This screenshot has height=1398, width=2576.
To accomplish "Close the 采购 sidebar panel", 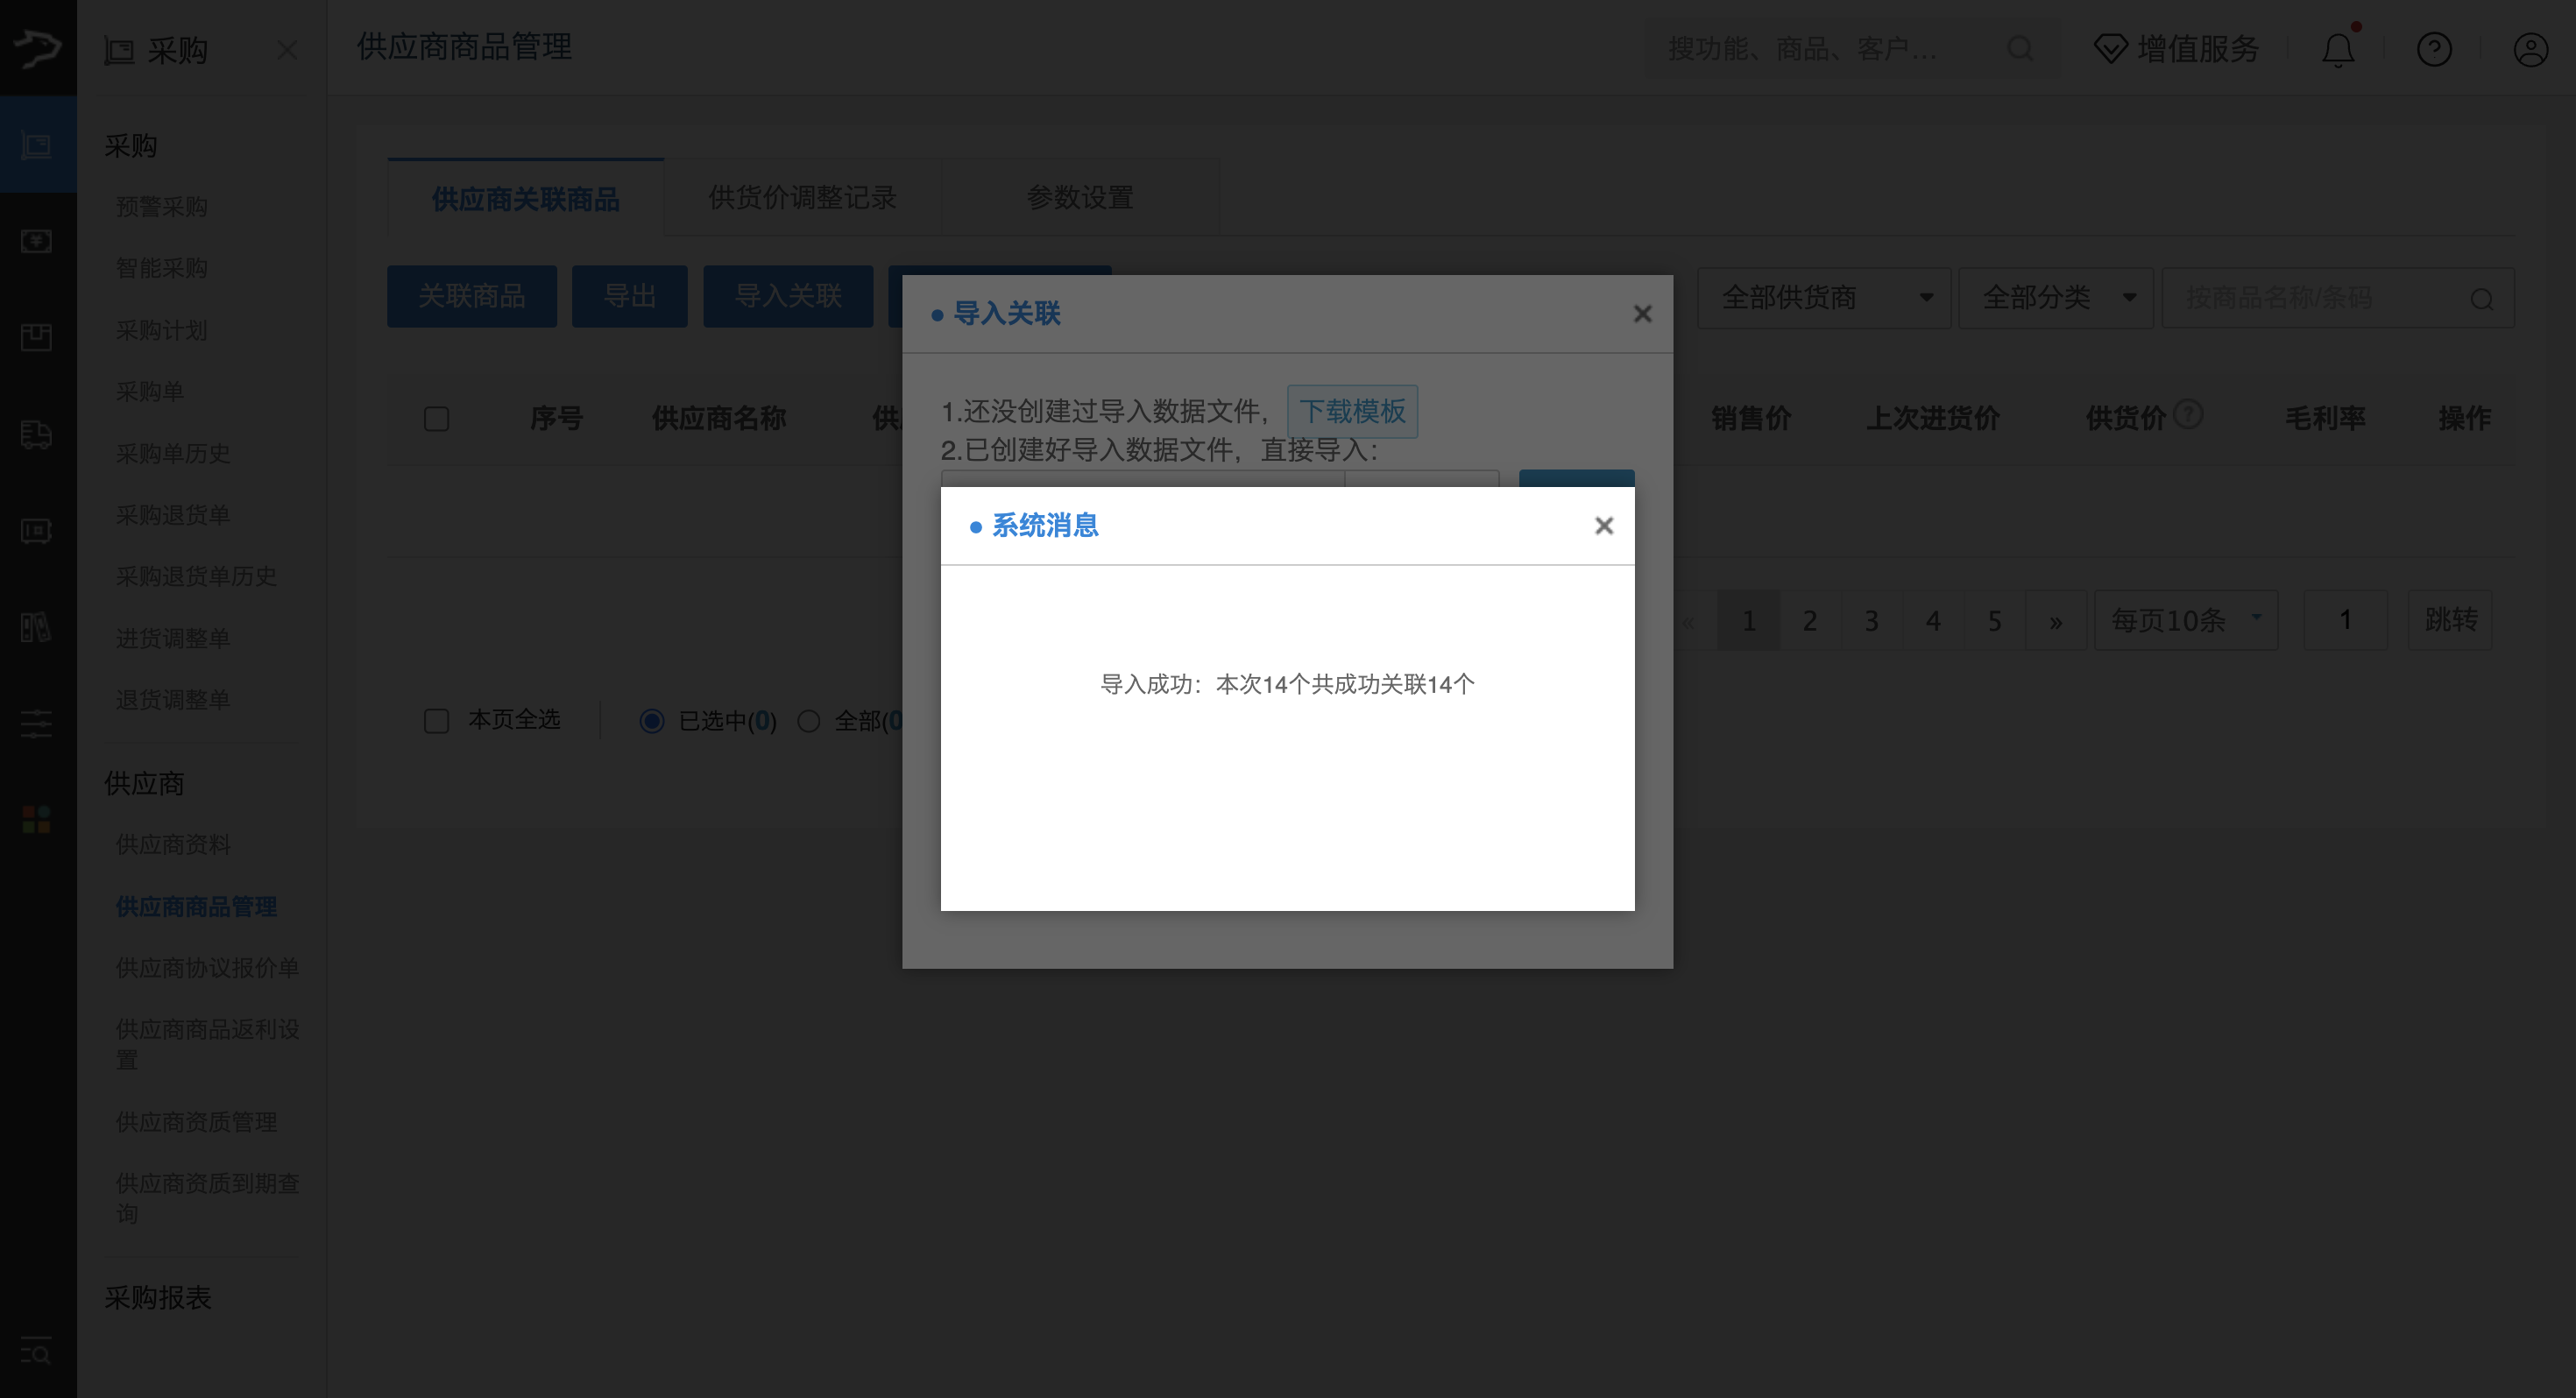I will click(x=287, y=50).
